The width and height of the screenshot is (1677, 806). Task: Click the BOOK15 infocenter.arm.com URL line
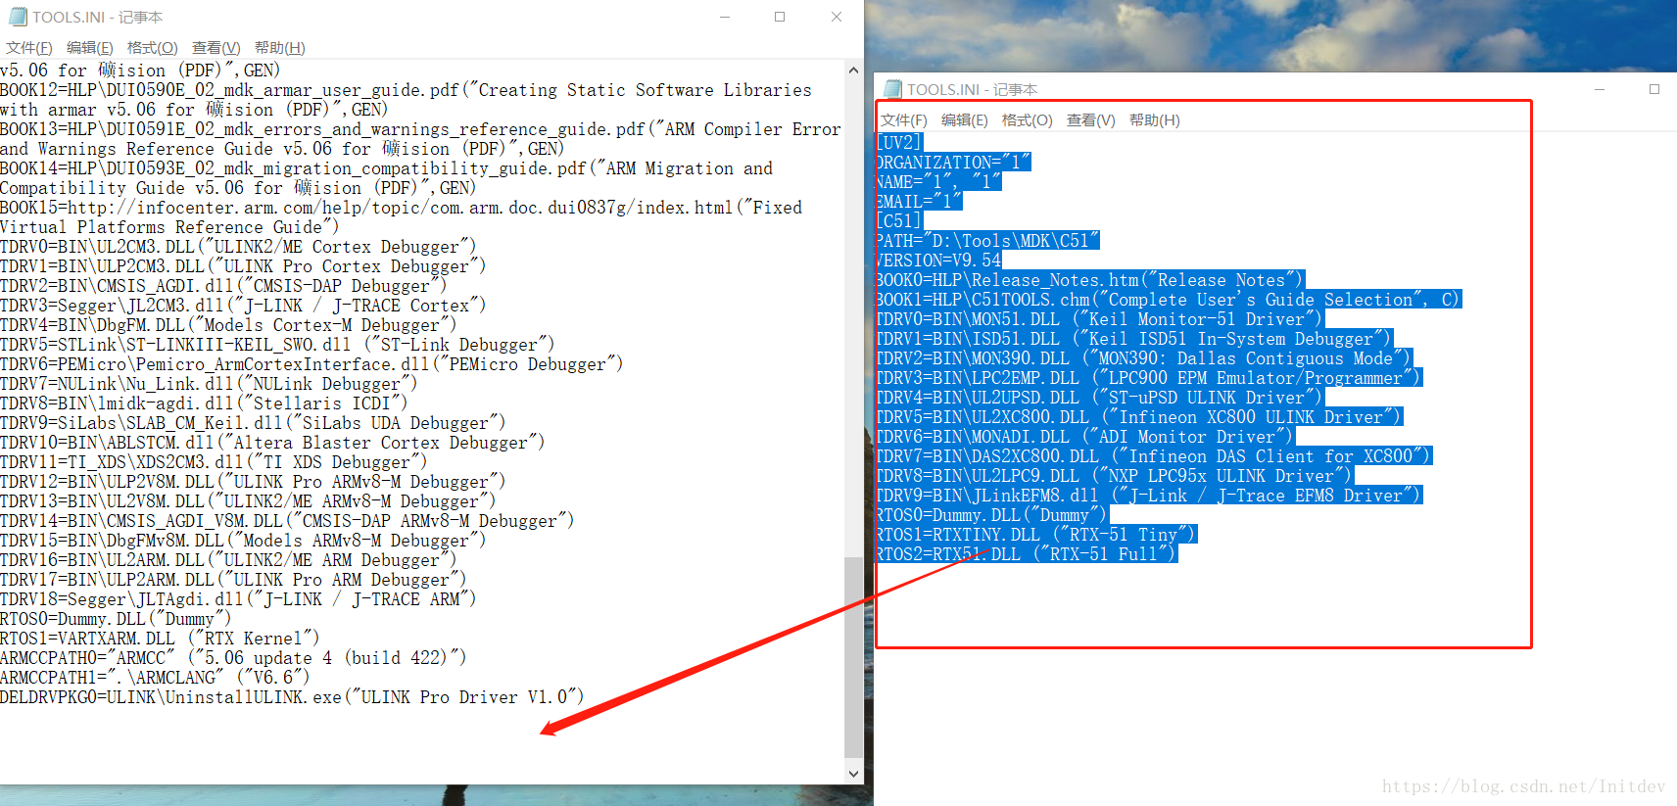402,208
